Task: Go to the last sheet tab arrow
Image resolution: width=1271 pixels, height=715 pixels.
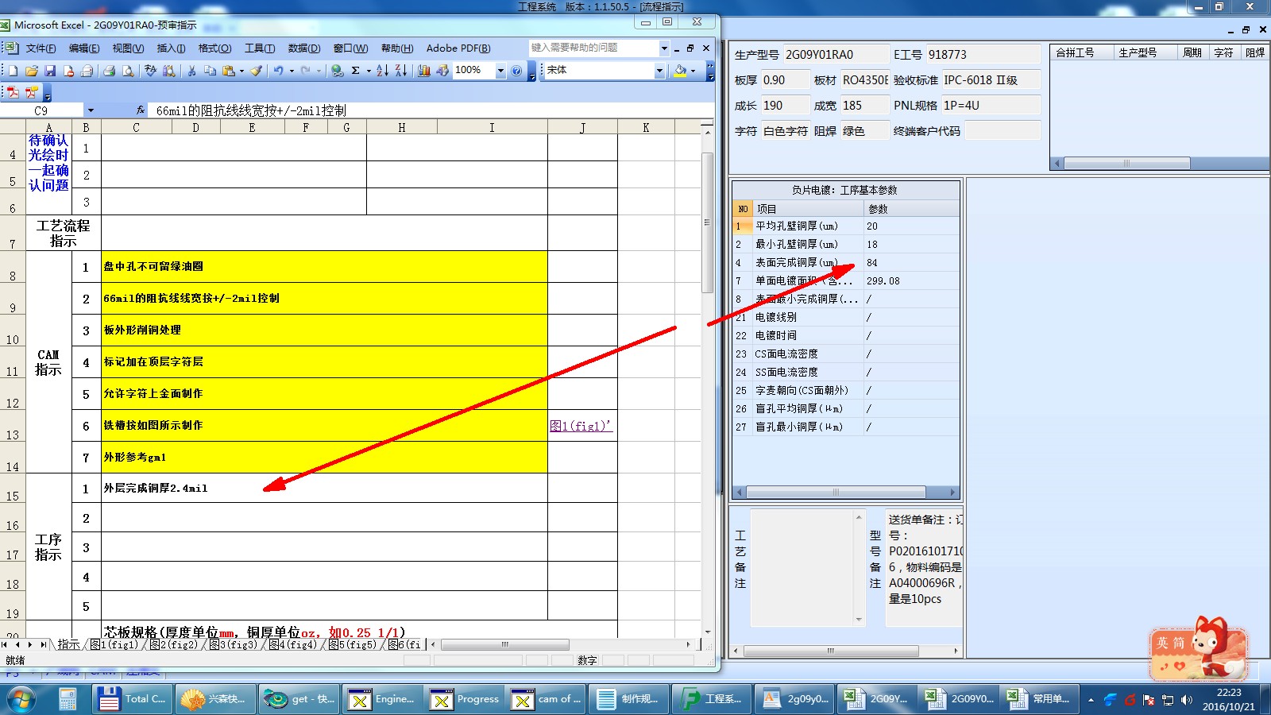Action: [44, 644]
